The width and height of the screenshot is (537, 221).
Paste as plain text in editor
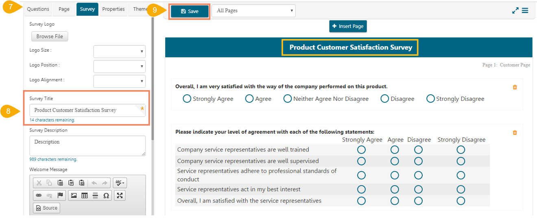71,183
